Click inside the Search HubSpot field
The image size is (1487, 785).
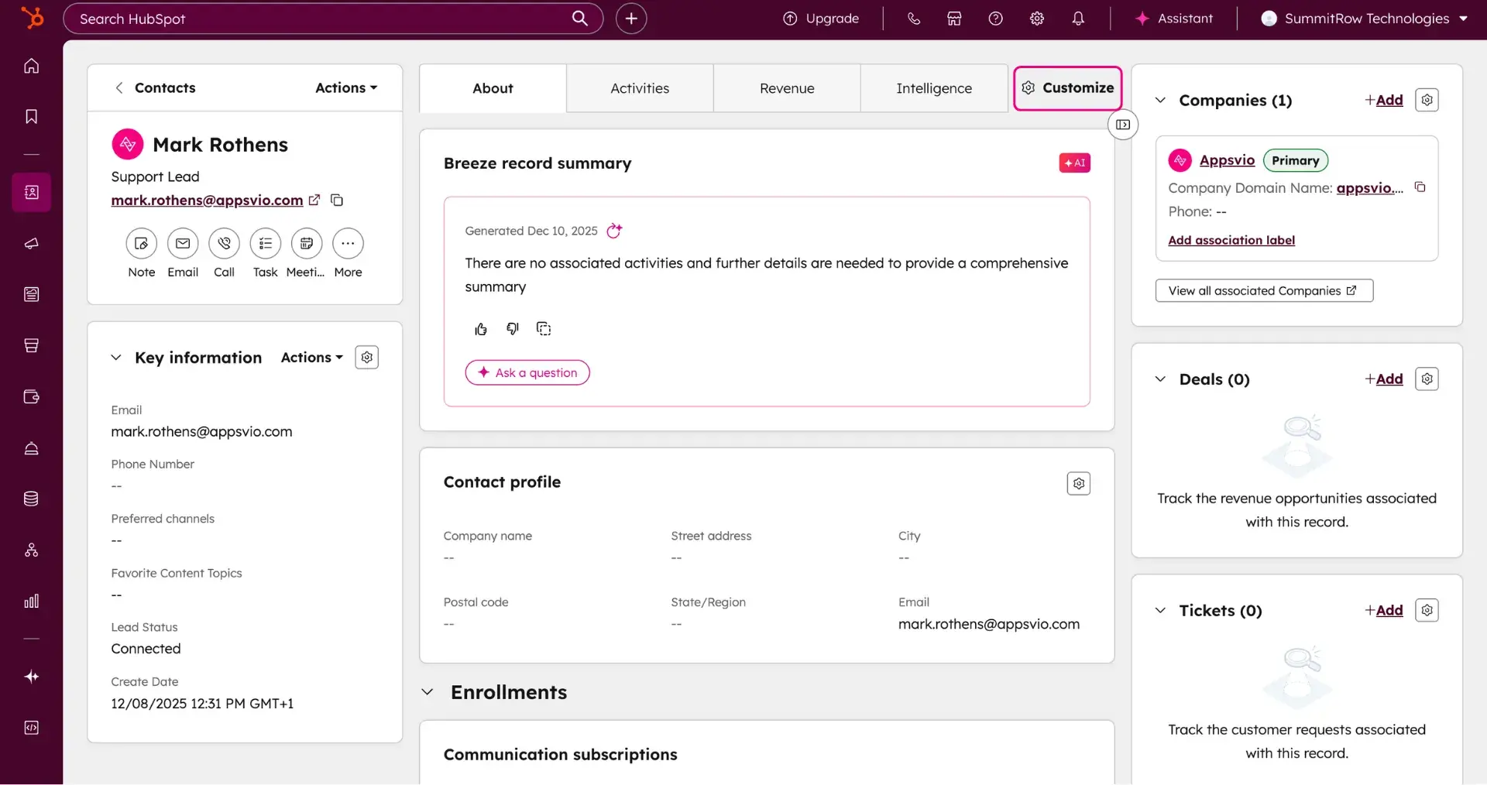(310, 18)
